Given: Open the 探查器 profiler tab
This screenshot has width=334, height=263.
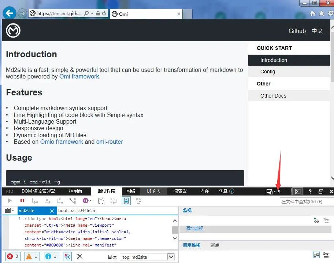Looking at the screenshot, I should [180, 191].
